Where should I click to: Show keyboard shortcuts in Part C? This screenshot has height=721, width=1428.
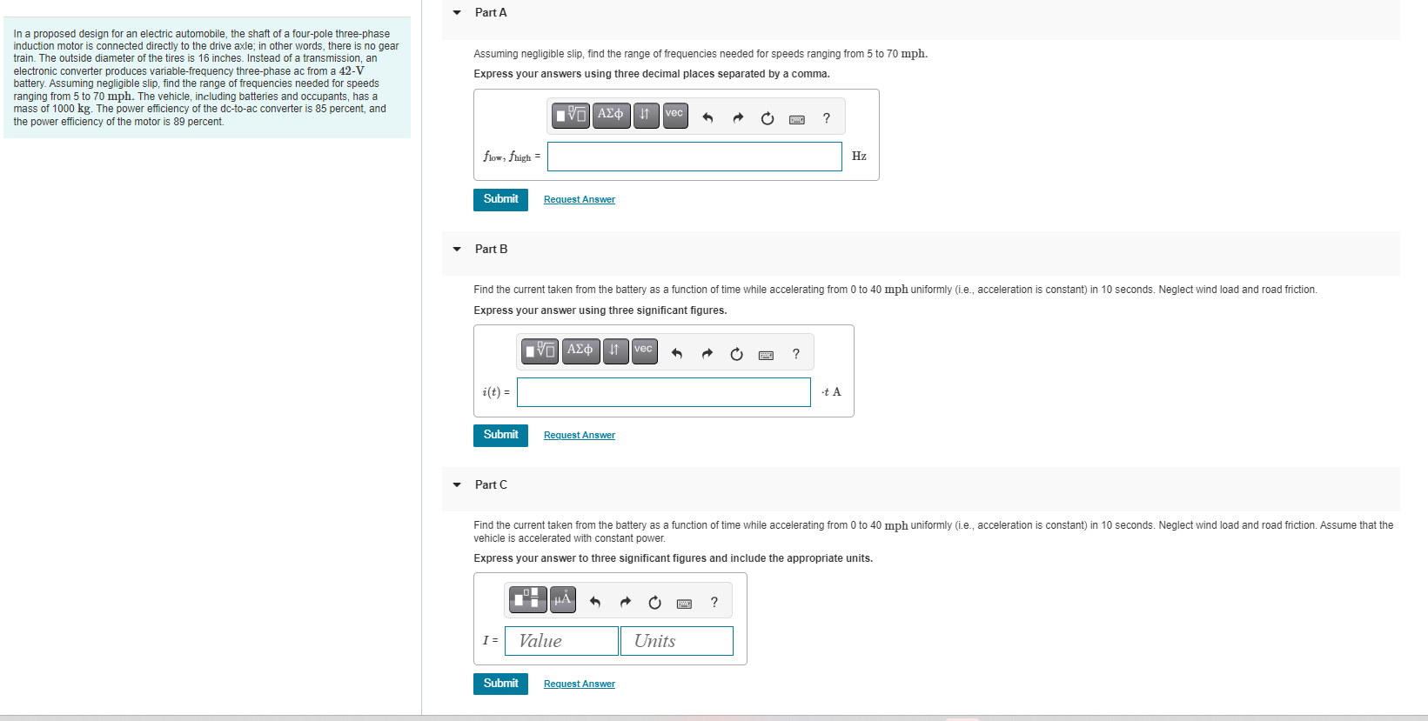684,603
